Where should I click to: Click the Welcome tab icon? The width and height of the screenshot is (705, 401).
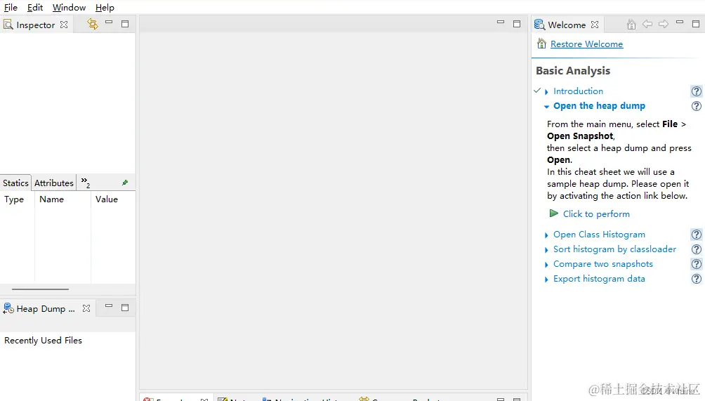[539, 25]
